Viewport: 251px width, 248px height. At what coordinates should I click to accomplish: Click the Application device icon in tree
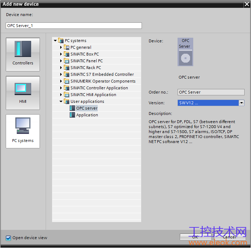tap(72, 115)
